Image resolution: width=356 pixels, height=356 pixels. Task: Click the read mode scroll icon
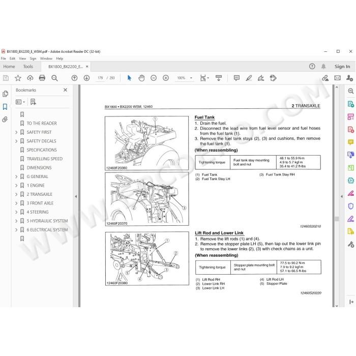coord(219,78)
